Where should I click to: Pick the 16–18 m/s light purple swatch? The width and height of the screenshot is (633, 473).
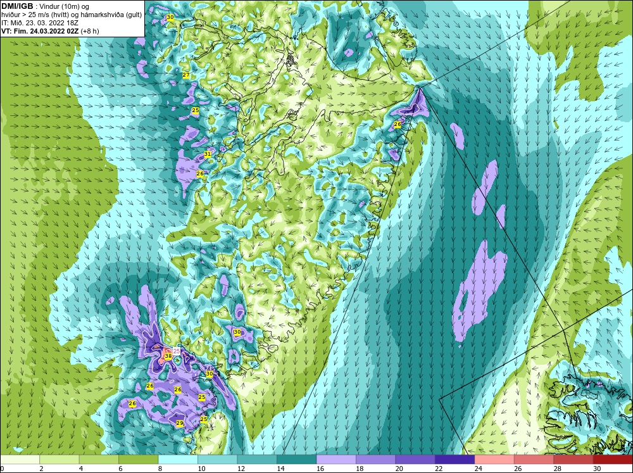pyautogui.click(x=336, y=459)
